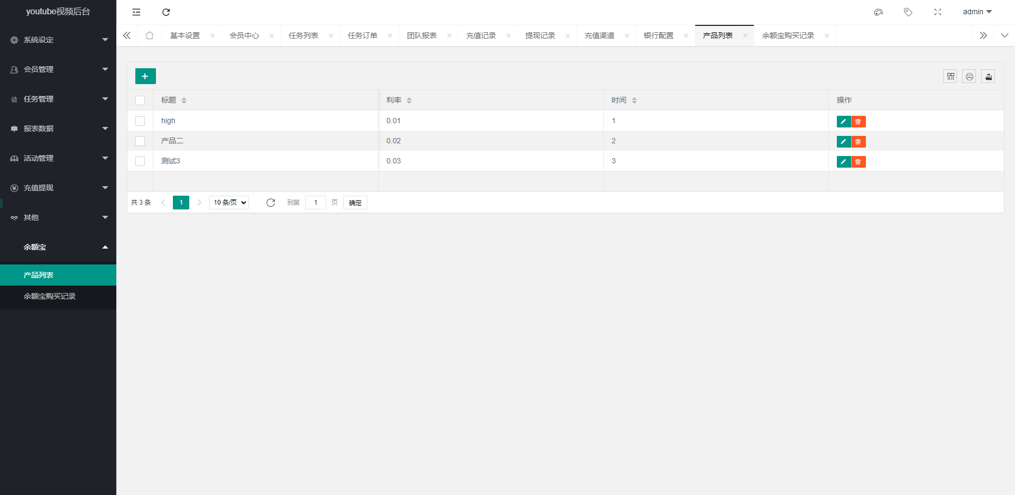The width and height of the screenshot is (1015, 495).
Task: Check the select-all checkbox in table header
Action: (x=140, y=100)
